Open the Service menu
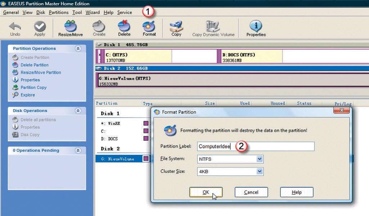The image size is (369, 216). point(125,13)
